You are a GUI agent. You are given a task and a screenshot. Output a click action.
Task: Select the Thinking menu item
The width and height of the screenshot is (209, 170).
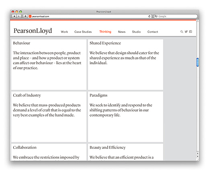105,32
